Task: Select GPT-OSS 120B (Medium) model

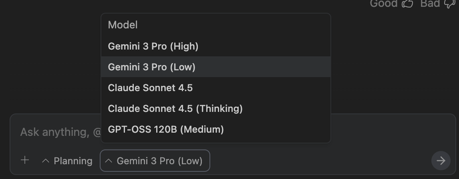Action: tap(165, 129)
